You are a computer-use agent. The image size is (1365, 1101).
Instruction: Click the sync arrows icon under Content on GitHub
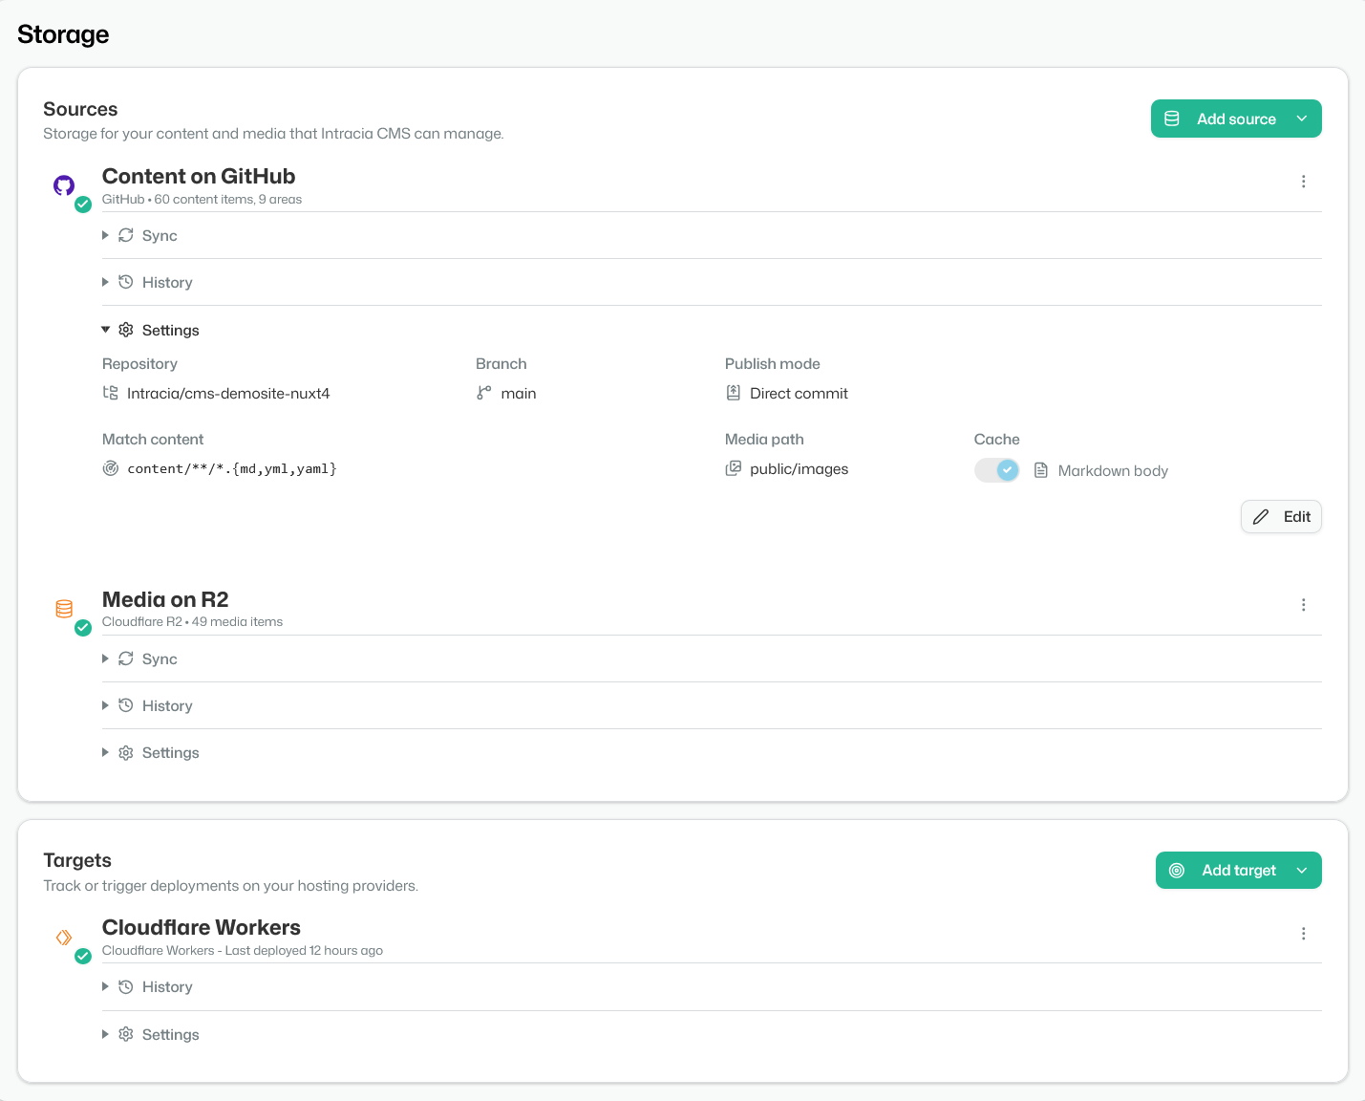pos(126,235)
